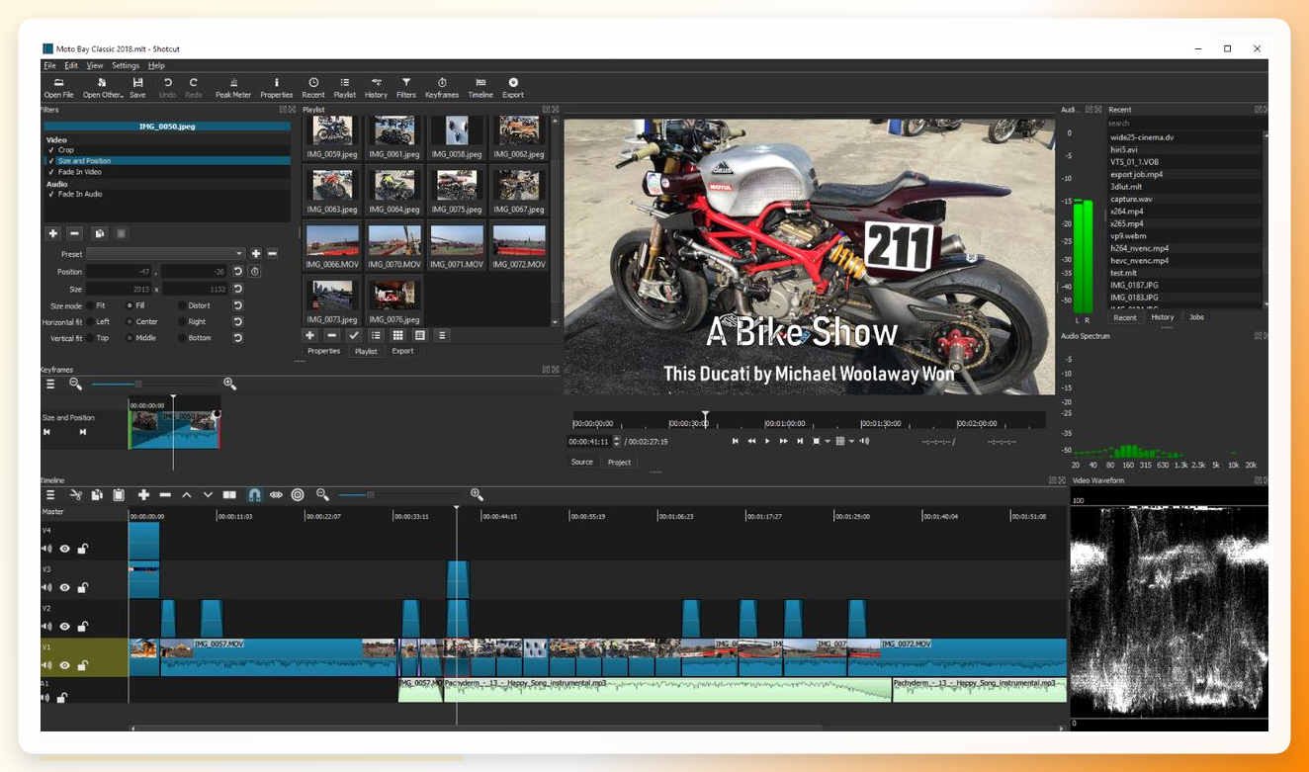
Task: Play the preview video
Action: point(767,441)
